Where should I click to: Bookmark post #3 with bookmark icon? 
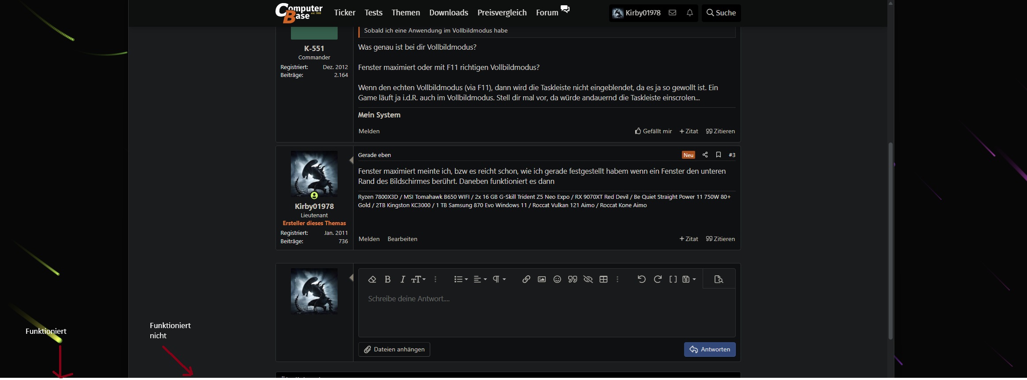[718, 155]
